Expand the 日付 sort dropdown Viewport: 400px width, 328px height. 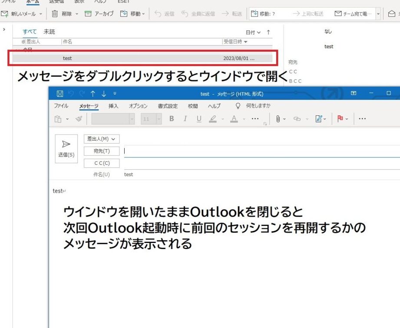click(253, 33)
